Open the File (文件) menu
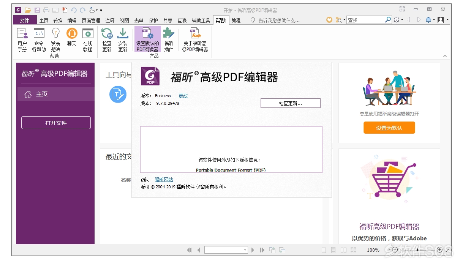The width and height of the screenshot is (460, 262). tap(25, 21)
